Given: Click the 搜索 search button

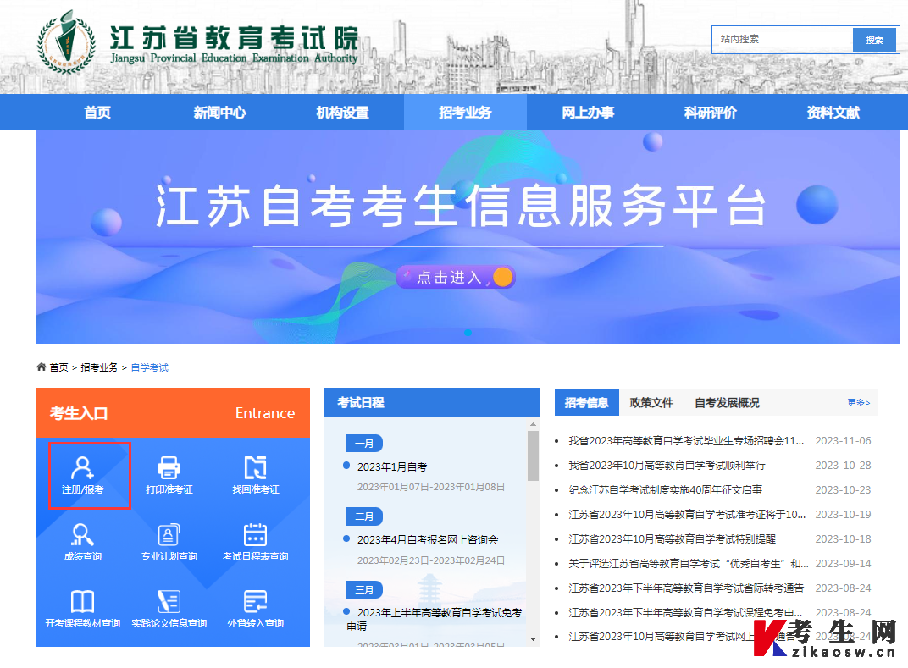Looking at the screenshot, I should coord(875,39).
